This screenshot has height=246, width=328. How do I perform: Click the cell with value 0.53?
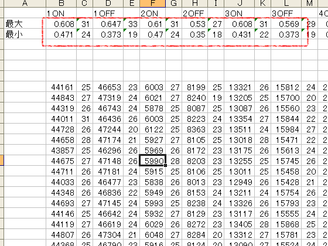(x=194, y=24)
